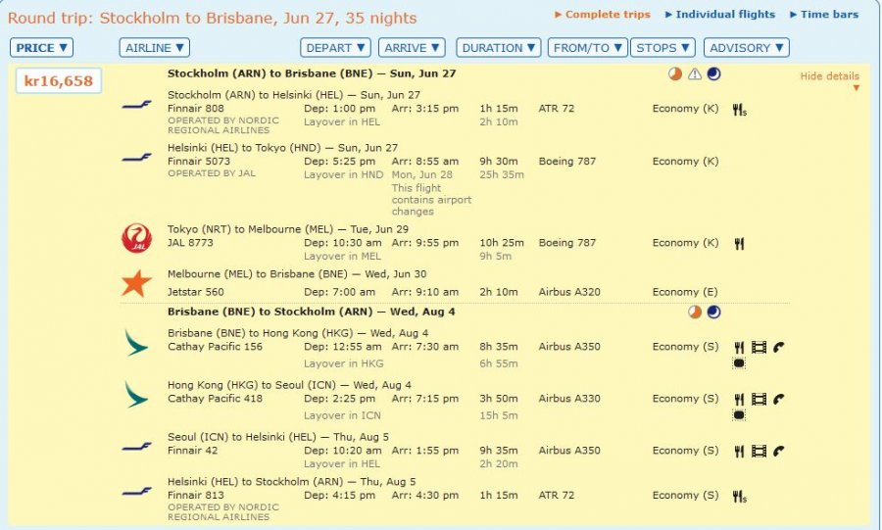Click the meal icon for JAL 8773
Viewport: 882px width, 530px height.
739,244
